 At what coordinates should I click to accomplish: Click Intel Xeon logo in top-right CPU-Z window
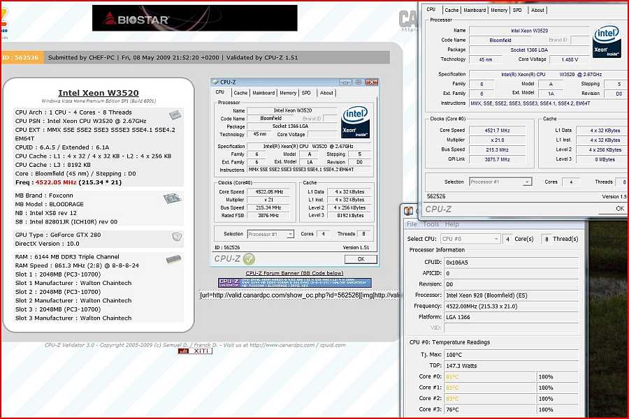click(607, 41)
